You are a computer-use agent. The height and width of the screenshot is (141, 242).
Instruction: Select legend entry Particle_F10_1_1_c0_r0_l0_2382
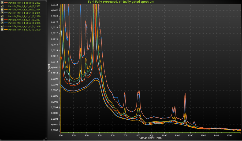(x=24, y=3)
